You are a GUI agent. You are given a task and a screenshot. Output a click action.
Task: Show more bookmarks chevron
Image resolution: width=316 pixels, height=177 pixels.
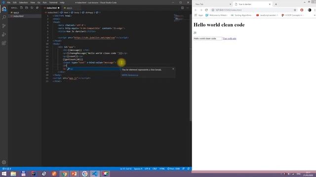315,15
